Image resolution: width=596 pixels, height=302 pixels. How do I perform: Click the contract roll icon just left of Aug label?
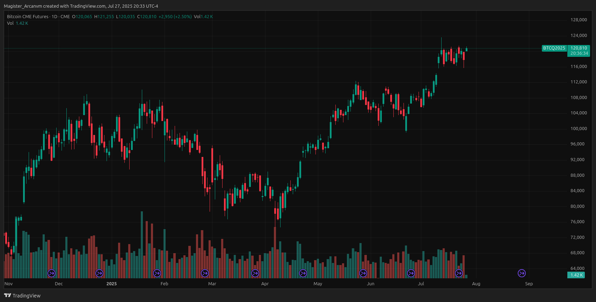(459, 273)
